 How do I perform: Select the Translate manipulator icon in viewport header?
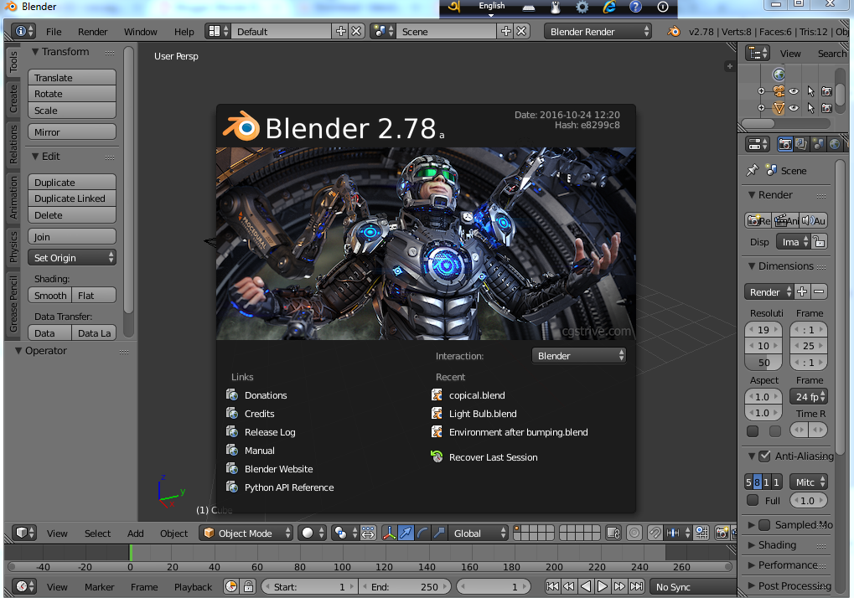click(406, 533)
